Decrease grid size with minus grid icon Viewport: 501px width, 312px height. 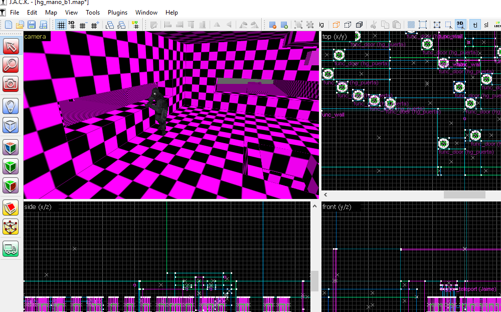click(83, 25)
